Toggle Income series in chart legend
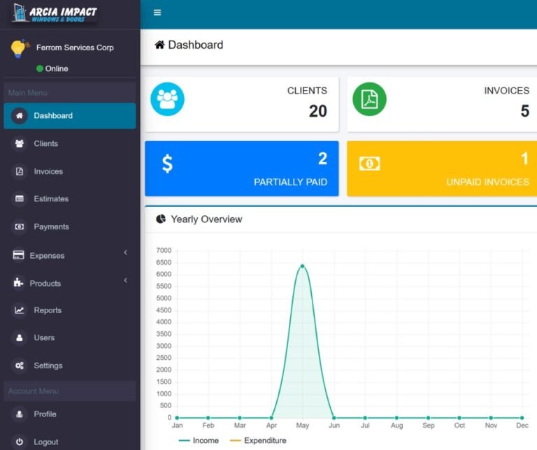 pos(199,440)
